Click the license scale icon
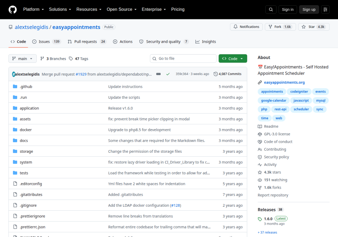Screen dimensions: 338x237 [260, 134]
